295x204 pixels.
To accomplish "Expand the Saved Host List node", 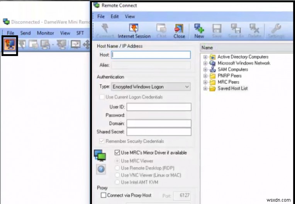I will coord(205,88).
